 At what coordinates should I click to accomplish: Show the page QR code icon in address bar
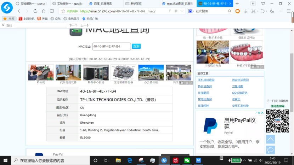click(176, 11)
